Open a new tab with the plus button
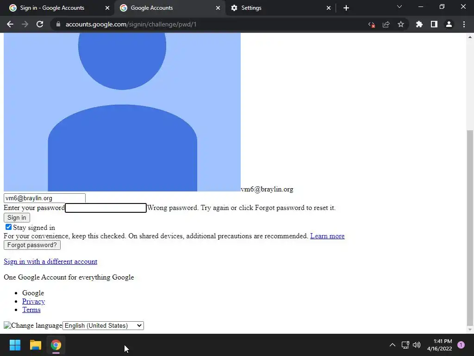The image size is (474, 356). tap(346, 8)
